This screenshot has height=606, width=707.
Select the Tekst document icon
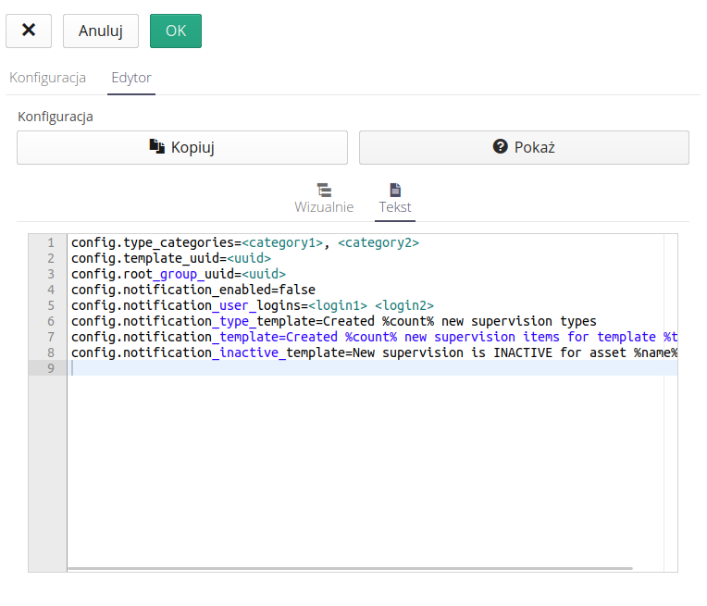point(395,190)
